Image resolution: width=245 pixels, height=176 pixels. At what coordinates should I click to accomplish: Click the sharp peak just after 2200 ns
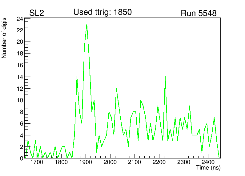pyautogui.click(x=165, y=77)
